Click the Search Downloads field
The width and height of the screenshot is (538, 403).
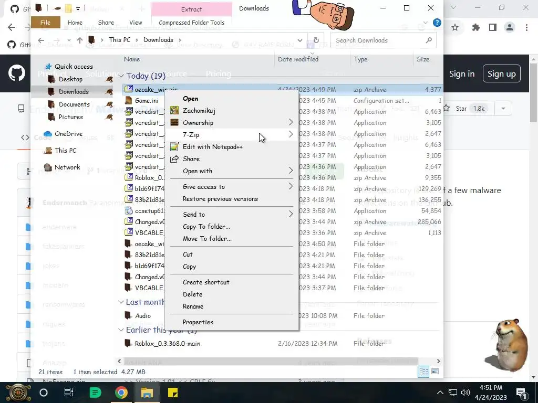pyautogui.click(x=383, y=40)
